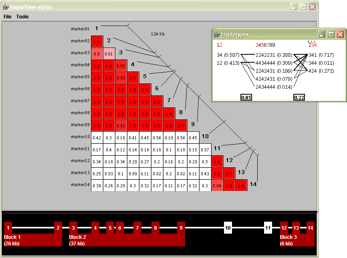
Task: Click the Java icon in Haplotypes window
Action: tap(217, 34)
